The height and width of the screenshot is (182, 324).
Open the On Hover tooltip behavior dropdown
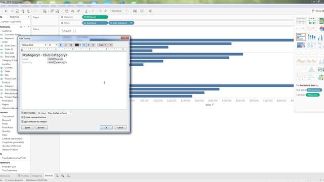coord(55,113)
